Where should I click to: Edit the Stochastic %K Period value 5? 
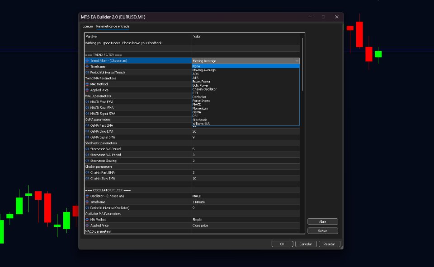[245, 149]
